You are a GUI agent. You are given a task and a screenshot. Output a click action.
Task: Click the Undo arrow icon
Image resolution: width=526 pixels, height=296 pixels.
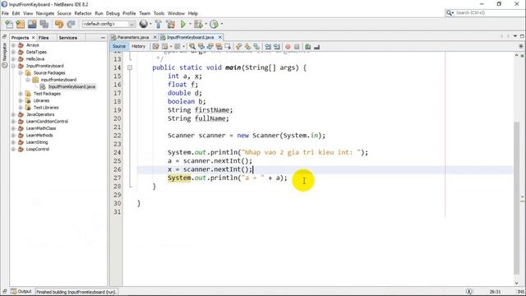(x=59, y=24)
